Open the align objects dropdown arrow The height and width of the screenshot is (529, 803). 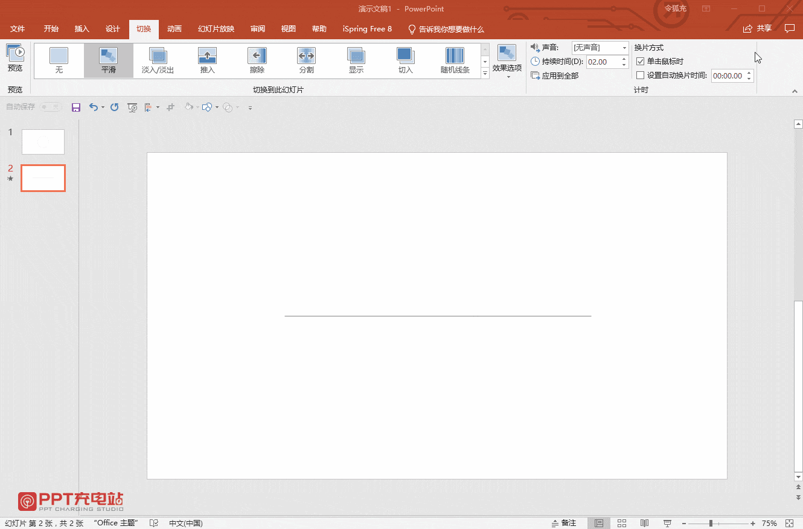(158, 107)
